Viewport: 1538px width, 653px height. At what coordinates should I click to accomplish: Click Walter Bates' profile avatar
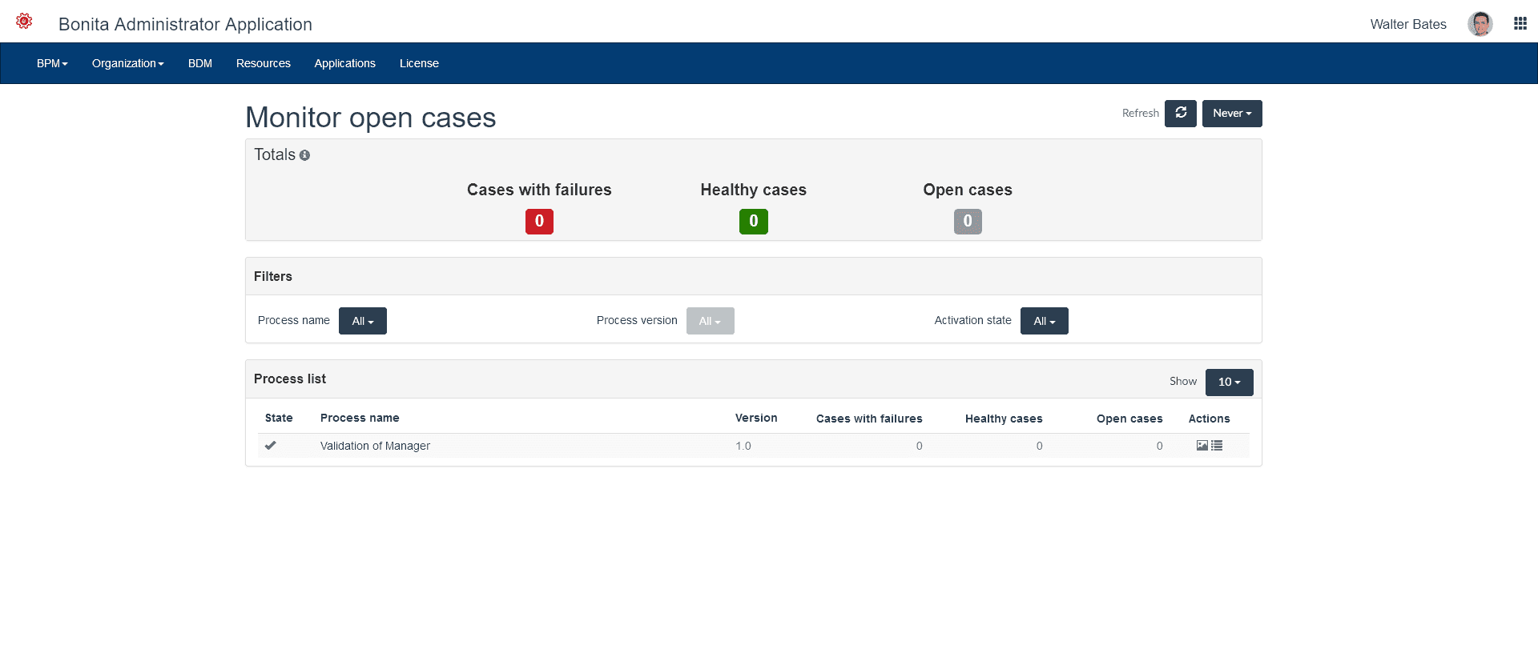coord(1480,24)
